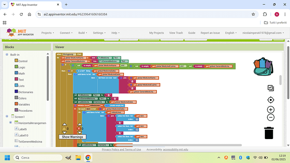
Task: Open the English language dropdown
Action: click(231, 33)
